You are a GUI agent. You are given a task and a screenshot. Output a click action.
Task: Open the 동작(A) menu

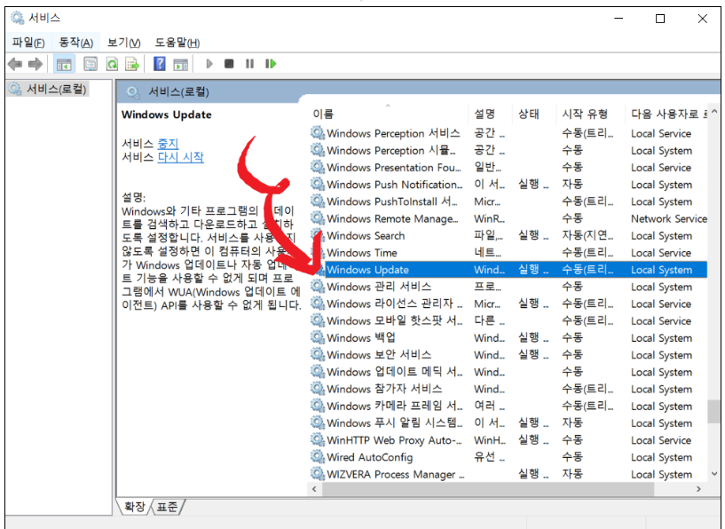[x=75, y=43]
